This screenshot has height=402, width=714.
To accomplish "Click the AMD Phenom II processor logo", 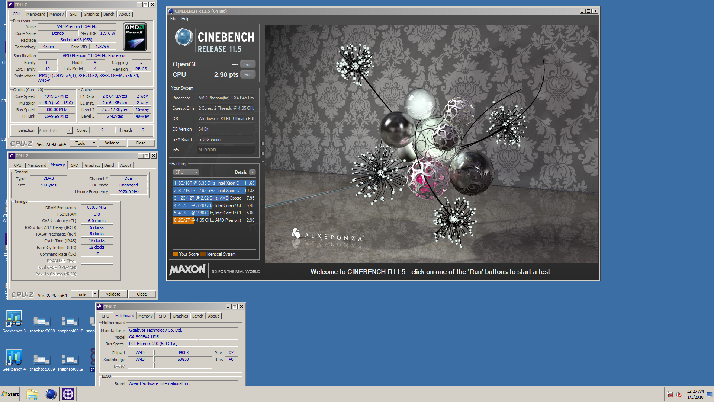I will coord(135,36).
